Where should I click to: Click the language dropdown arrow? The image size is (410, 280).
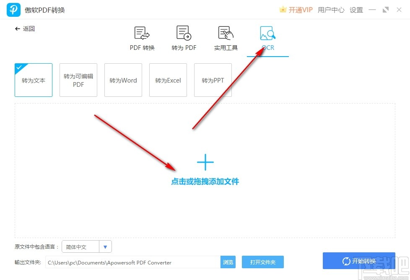pos(106,246)
